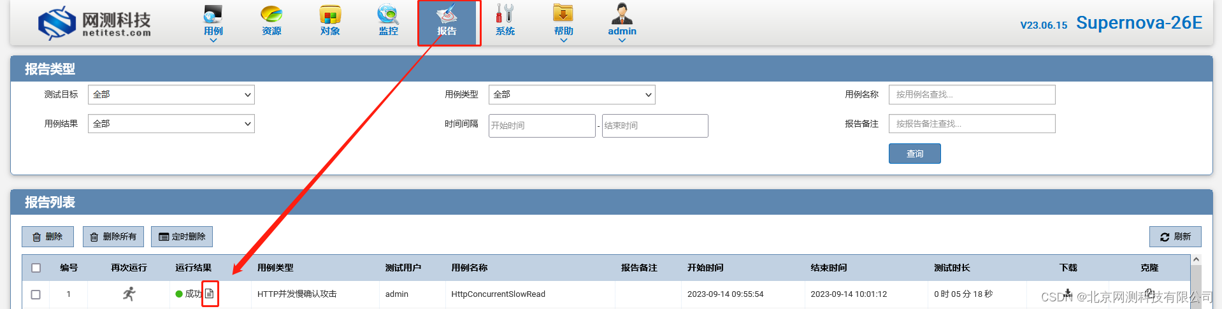Click the 运行结果 column header

pos(194,268)
